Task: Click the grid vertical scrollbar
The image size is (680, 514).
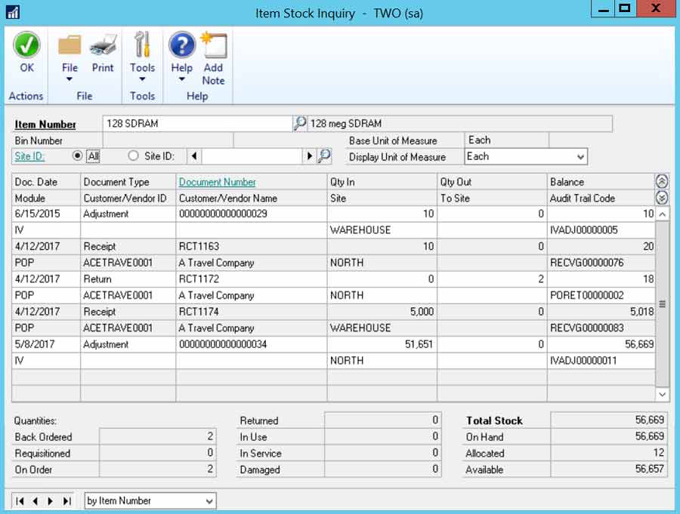Action: click(663, 302)
